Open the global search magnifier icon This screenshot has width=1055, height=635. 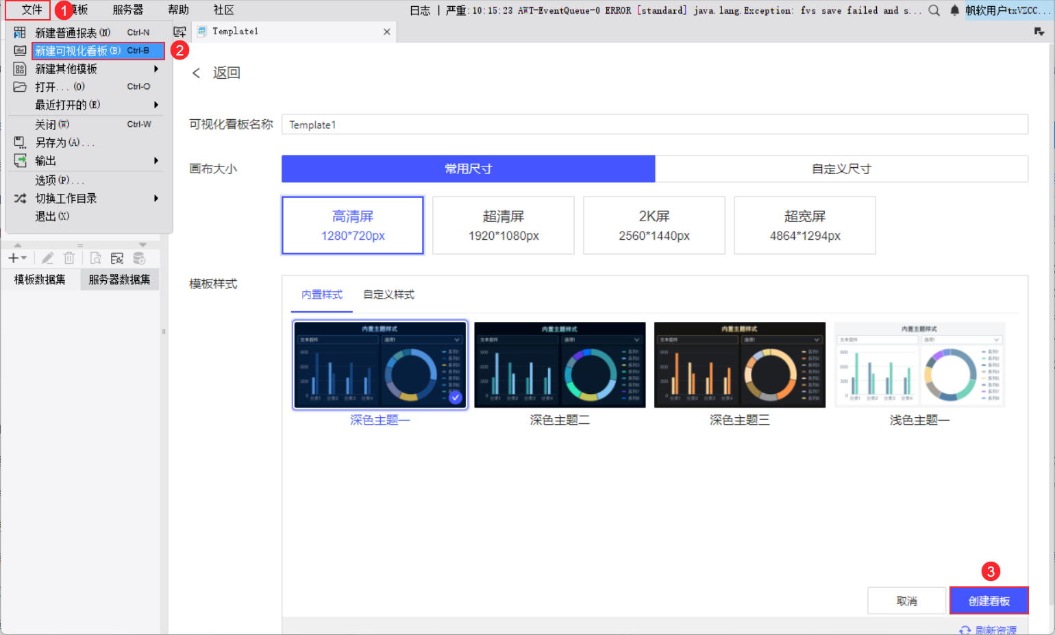pyautogui.click(x=934, y=10)
